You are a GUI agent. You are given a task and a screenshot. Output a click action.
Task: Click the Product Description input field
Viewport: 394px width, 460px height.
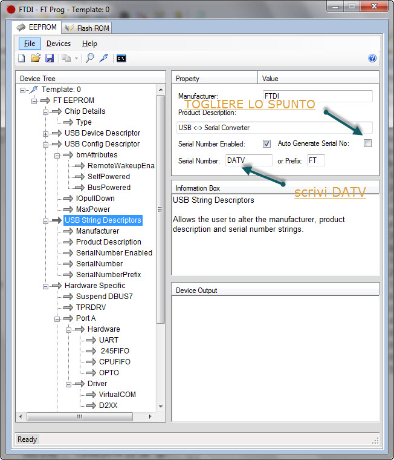(274, 128)
